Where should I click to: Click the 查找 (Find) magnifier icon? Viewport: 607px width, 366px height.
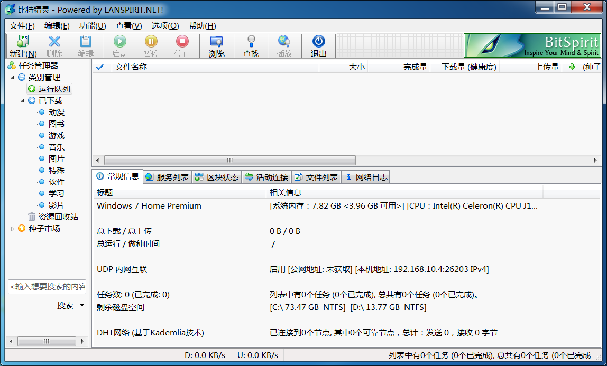pos(251,42)
